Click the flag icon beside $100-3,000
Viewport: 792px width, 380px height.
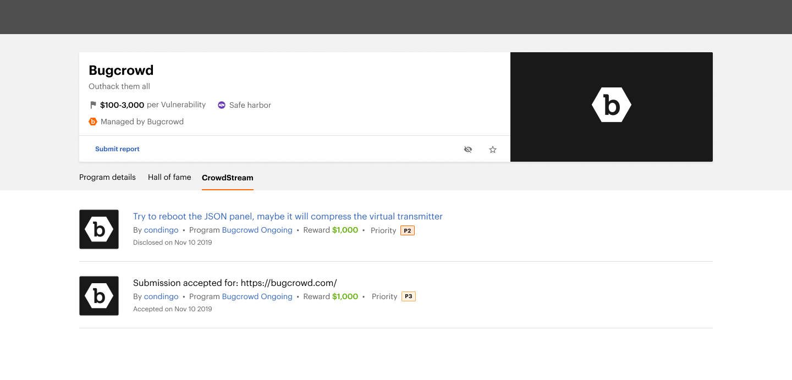tap(93, 104)
